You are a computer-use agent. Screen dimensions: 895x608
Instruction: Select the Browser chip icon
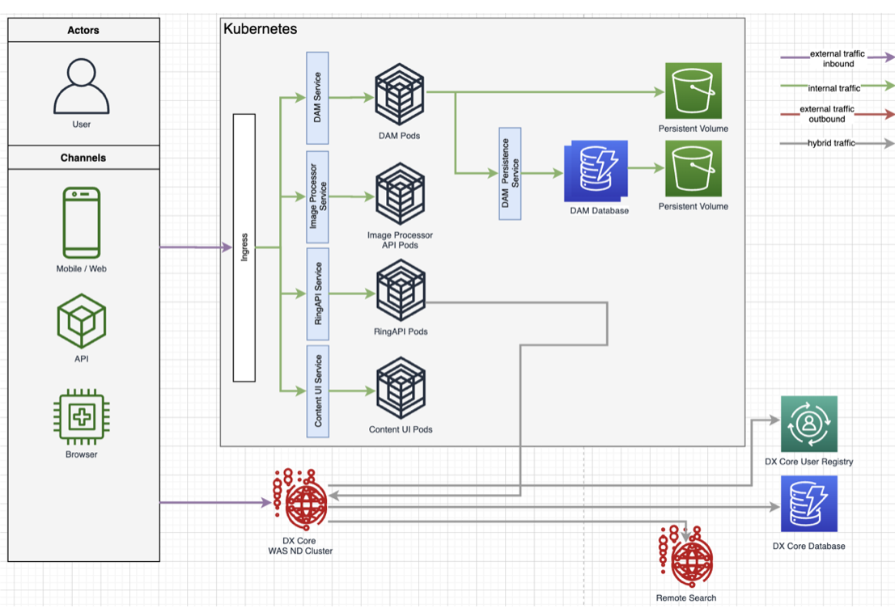pos(80,416)
